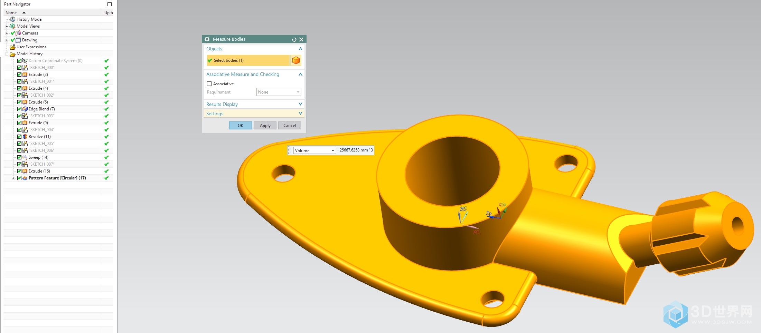The height and width of the screenshot is (333, 761).
Task: Click the Datum Coordinate System icon
Action: (x=25, y=61)
